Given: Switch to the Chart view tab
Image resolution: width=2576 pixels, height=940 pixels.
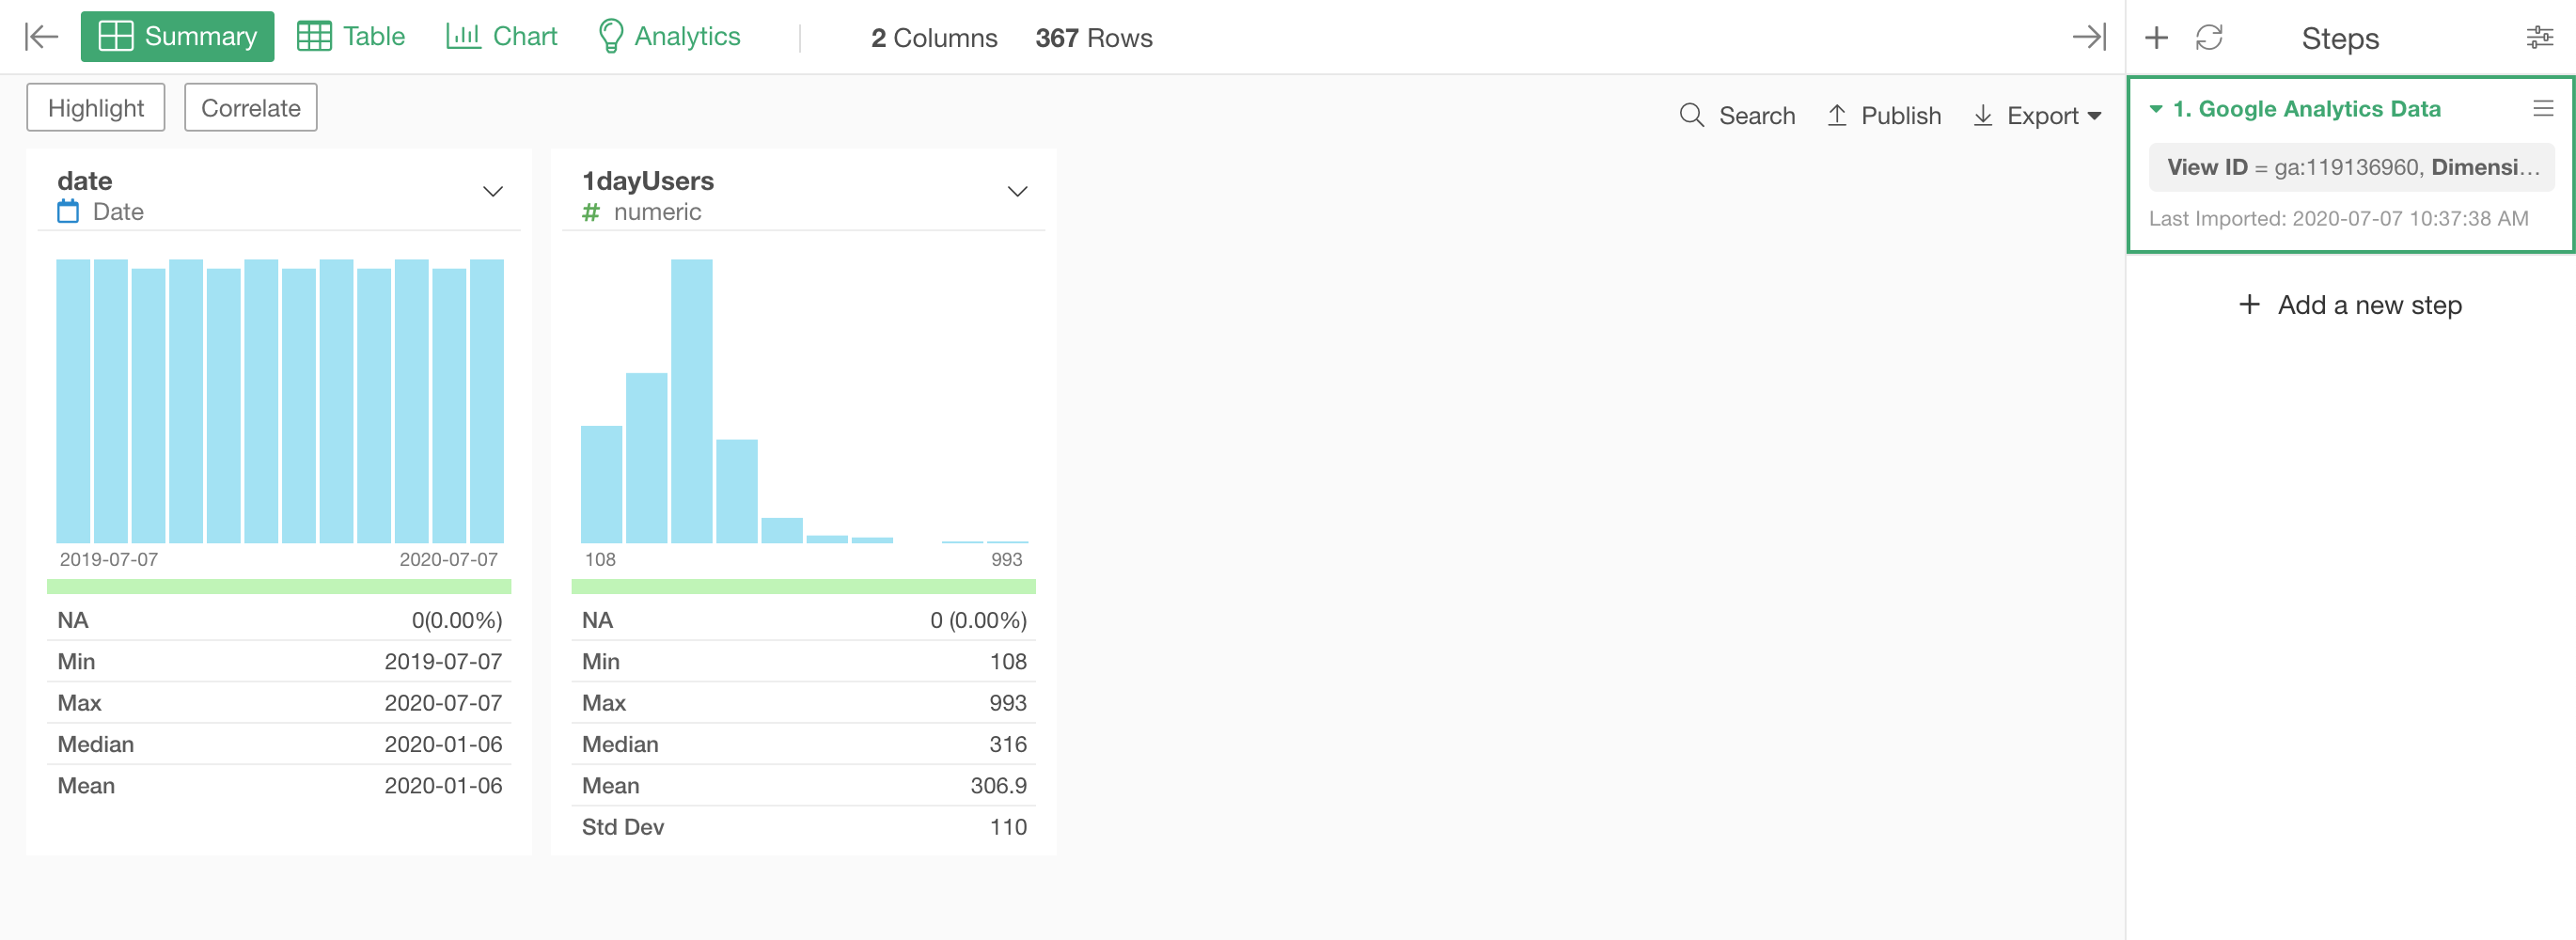Looking at the screenshot, I should pyautogui.click(x=501, y=37).
